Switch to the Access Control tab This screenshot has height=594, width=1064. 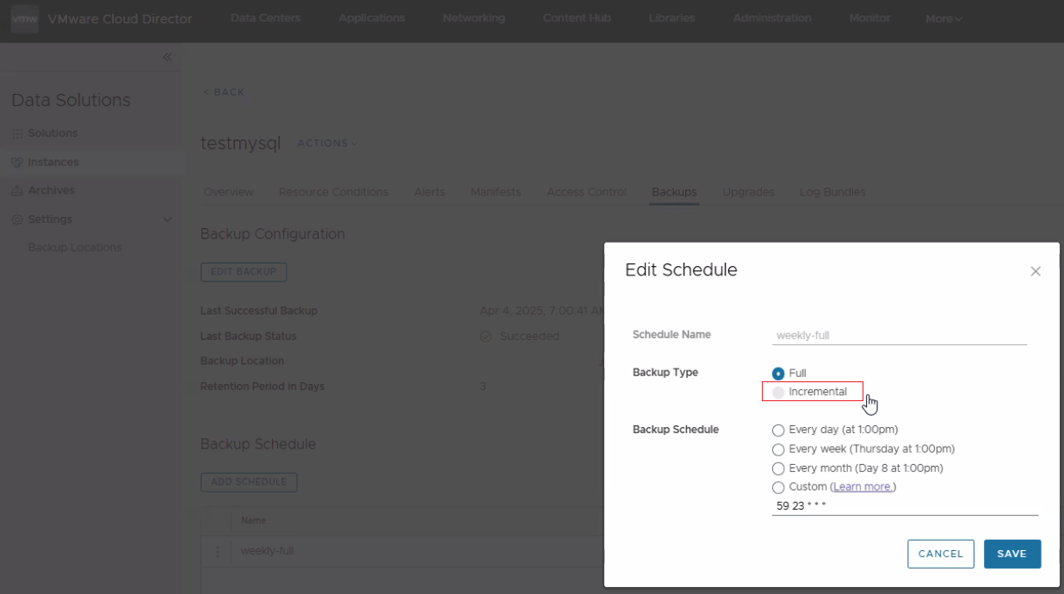pos(586,192)
